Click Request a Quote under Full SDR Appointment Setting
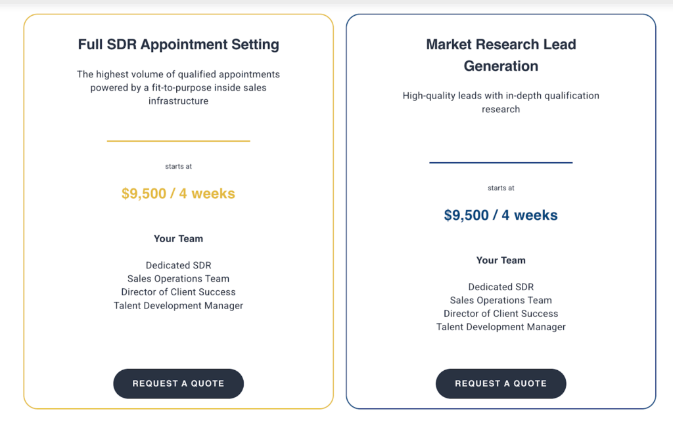 click(178, 383)
